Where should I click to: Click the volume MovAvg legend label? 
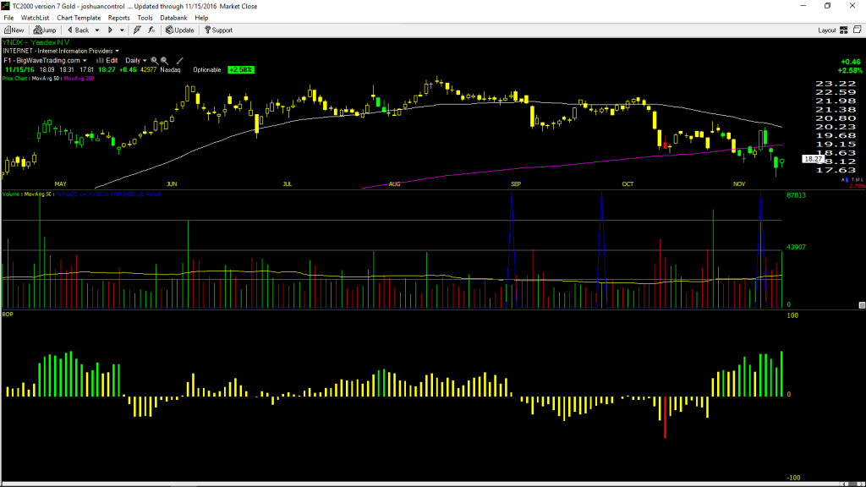pos(38,194)
